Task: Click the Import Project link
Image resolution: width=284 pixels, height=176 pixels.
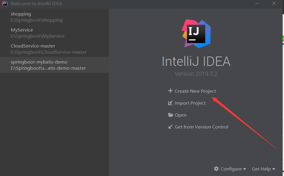Action: (190, 103)
